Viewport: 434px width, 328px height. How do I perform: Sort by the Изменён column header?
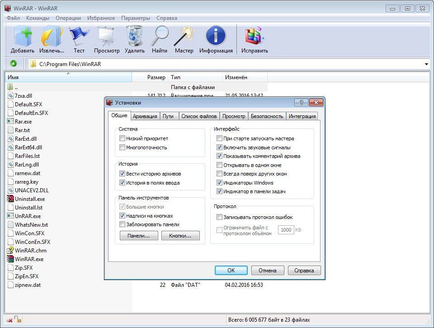click(245, 77)
